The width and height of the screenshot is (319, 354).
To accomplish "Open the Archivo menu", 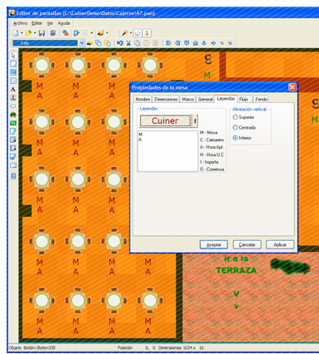I will pos(20,23).
